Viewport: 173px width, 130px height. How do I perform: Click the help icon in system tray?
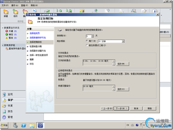[137, 125]
